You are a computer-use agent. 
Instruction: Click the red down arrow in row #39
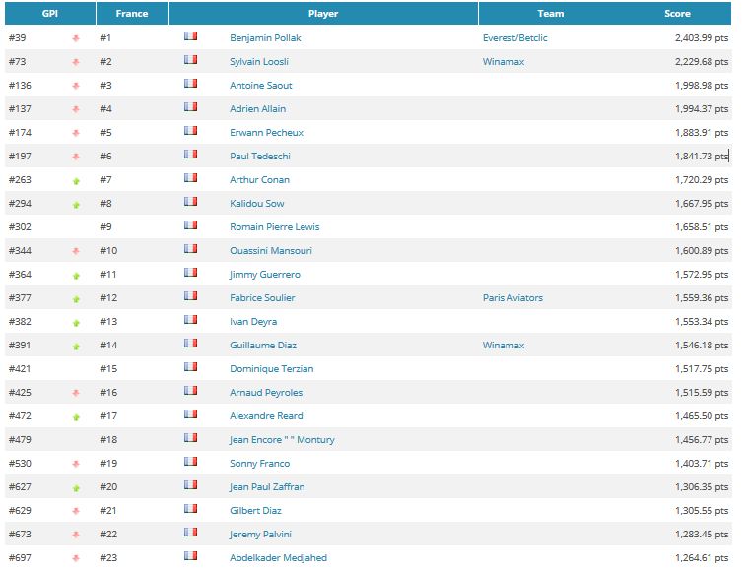click(76, 38)
